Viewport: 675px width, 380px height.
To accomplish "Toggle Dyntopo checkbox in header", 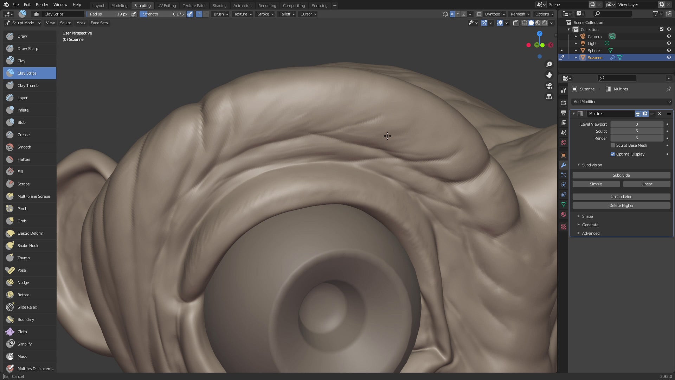I will pos(479,14).
